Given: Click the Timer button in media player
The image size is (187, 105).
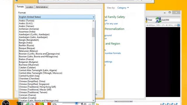Looking at the screenshot, I should pos(149,20).
